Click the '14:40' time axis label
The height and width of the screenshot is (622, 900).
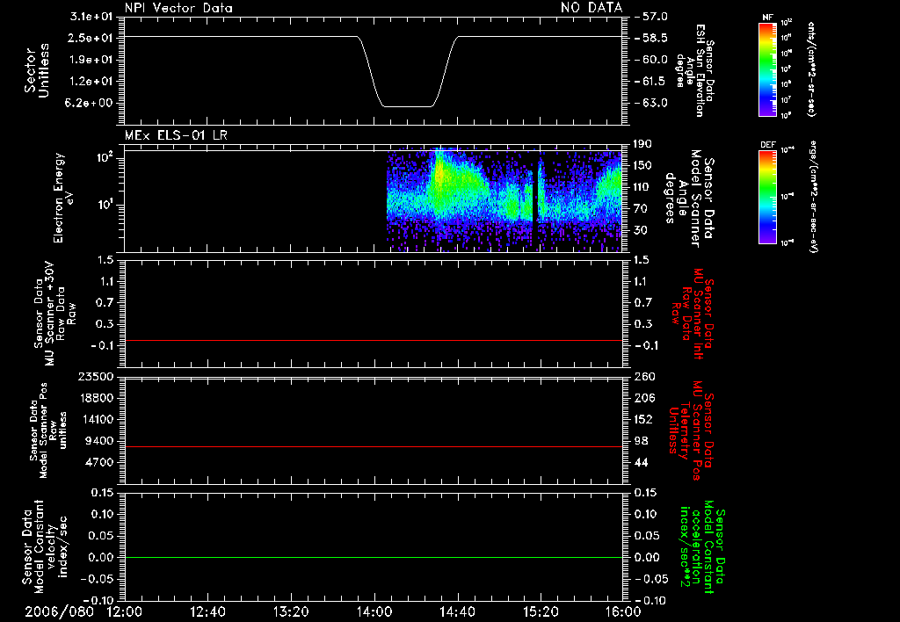[x=457, y=611]
